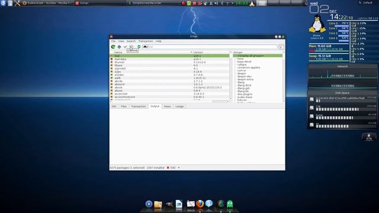Switch to the Firefox YouTube taskbar window
The height and width of the screenshot is (213, 379).
click(x=47, y=3)
